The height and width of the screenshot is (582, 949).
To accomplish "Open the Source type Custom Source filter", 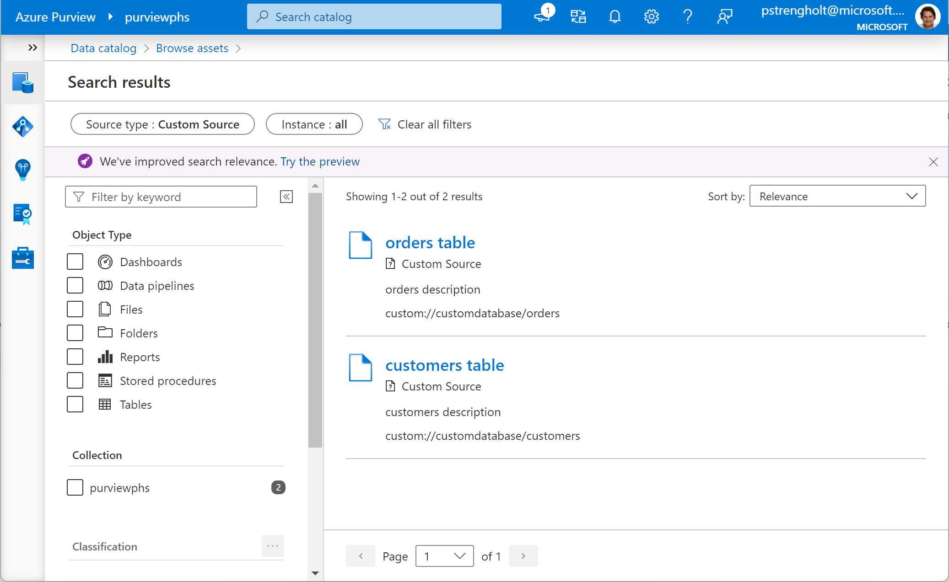I will [162, 124].
